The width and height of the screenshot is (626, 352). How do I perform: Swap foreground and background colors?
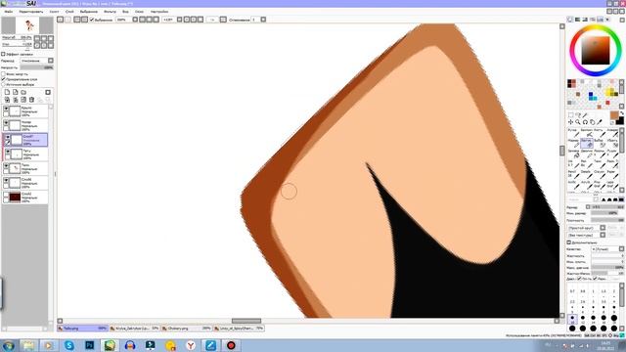click(622, 113)
